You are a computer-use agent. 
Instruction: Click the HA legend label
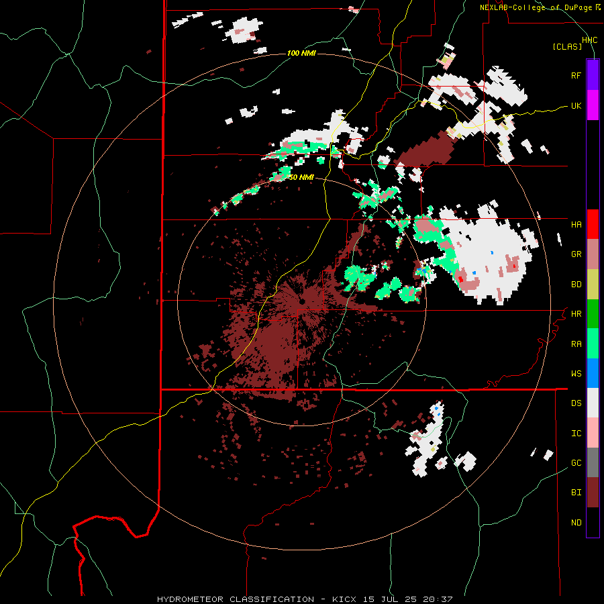pyautogui.click(x=576, y=225)
